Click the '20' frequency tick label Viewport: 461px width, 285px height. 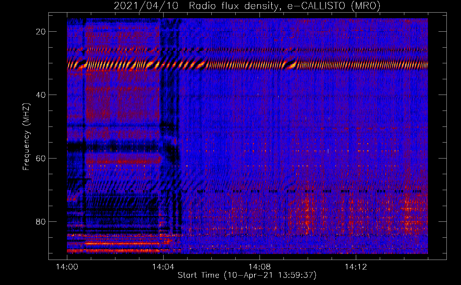[x=41, y=32]
